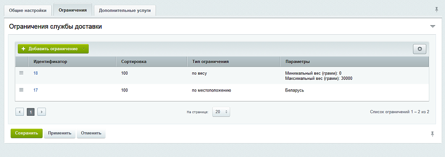Image resolution: width=445 pixels, height=157 pixels.
Task: Go to the next page arrow
Action: click(x=42, y=112)
